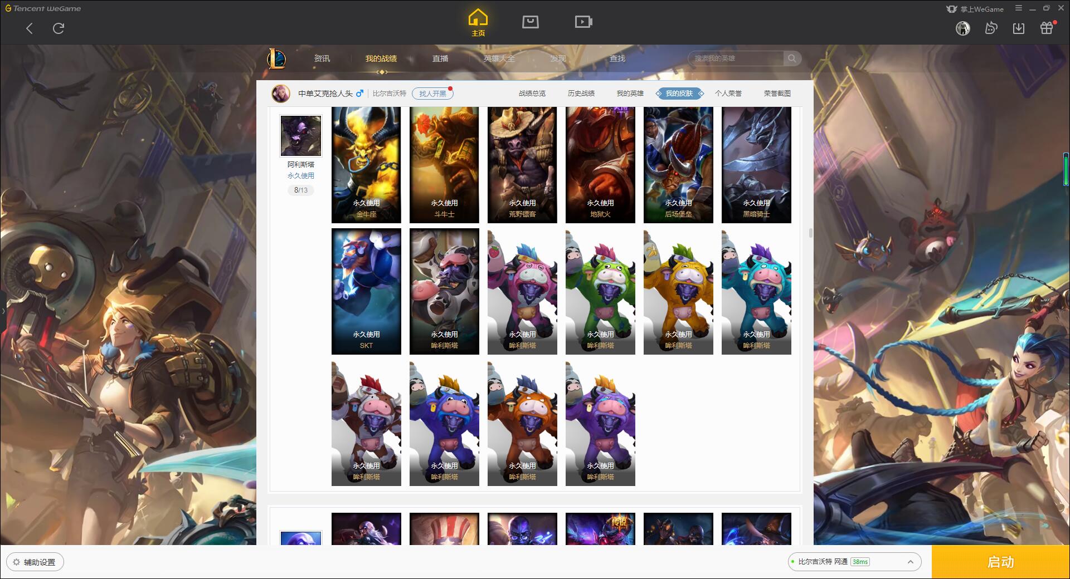Open the download manager icon
This screenshot has width=1070, height=579.
[x=1019, y=28]
